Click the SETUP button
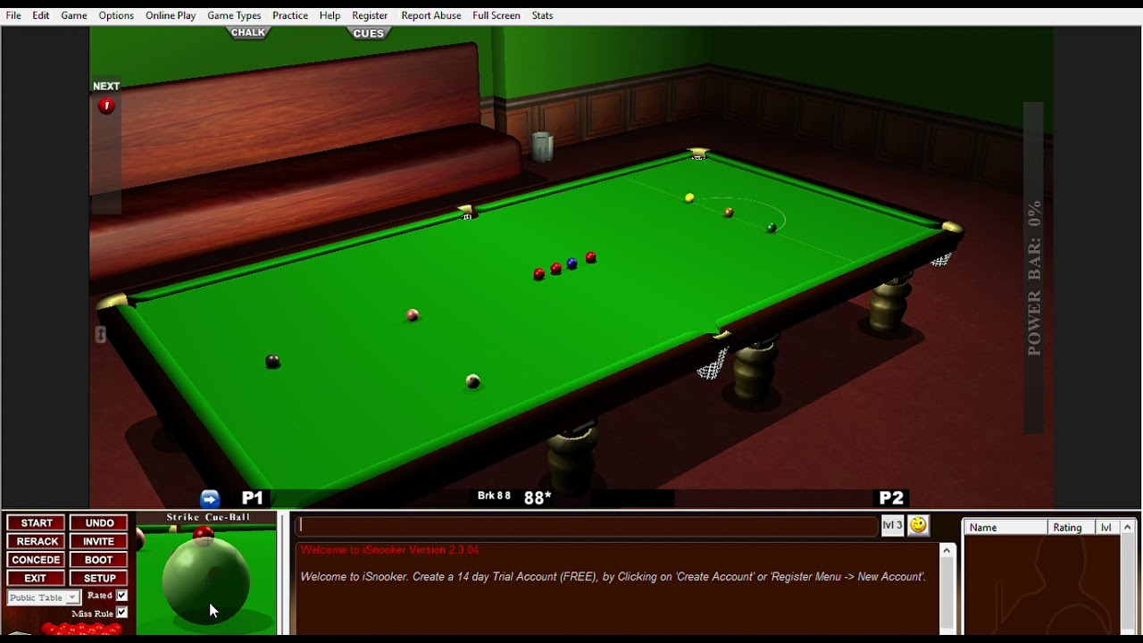 click(99, 578)
